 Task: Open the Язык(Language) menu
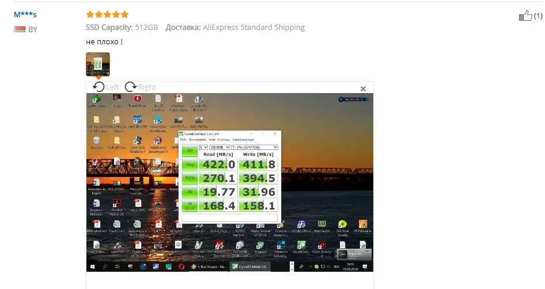click(243, 140)
